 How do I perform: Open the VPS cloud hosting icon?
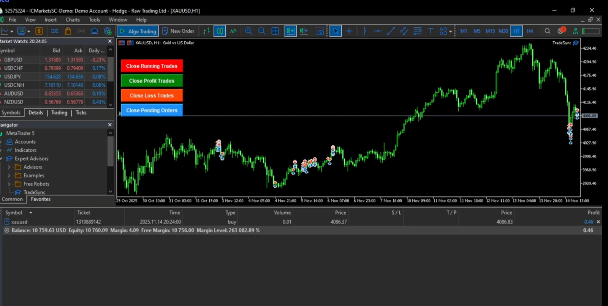(94, 31)
